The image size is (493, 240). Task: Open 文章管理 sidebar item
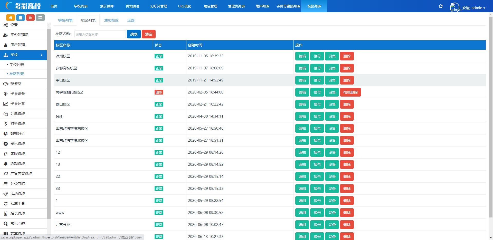(x=17, y=233)
